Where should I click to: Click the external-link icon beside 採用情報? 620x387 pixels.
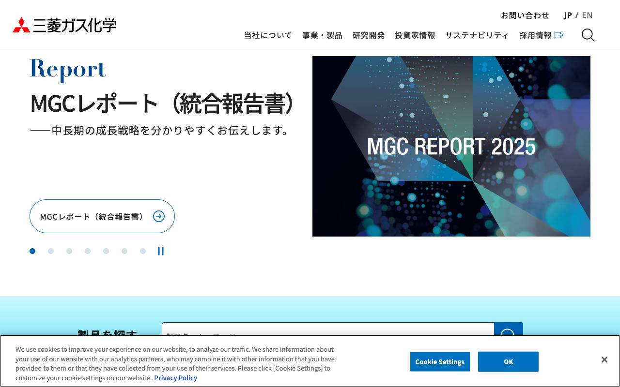[559, 35]
